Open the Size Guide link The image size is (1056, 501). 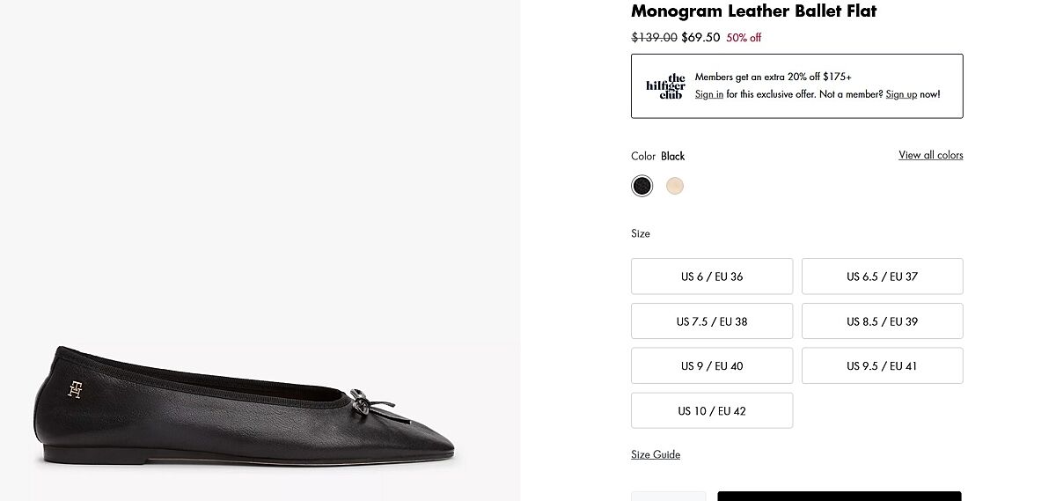pos(656,454)
